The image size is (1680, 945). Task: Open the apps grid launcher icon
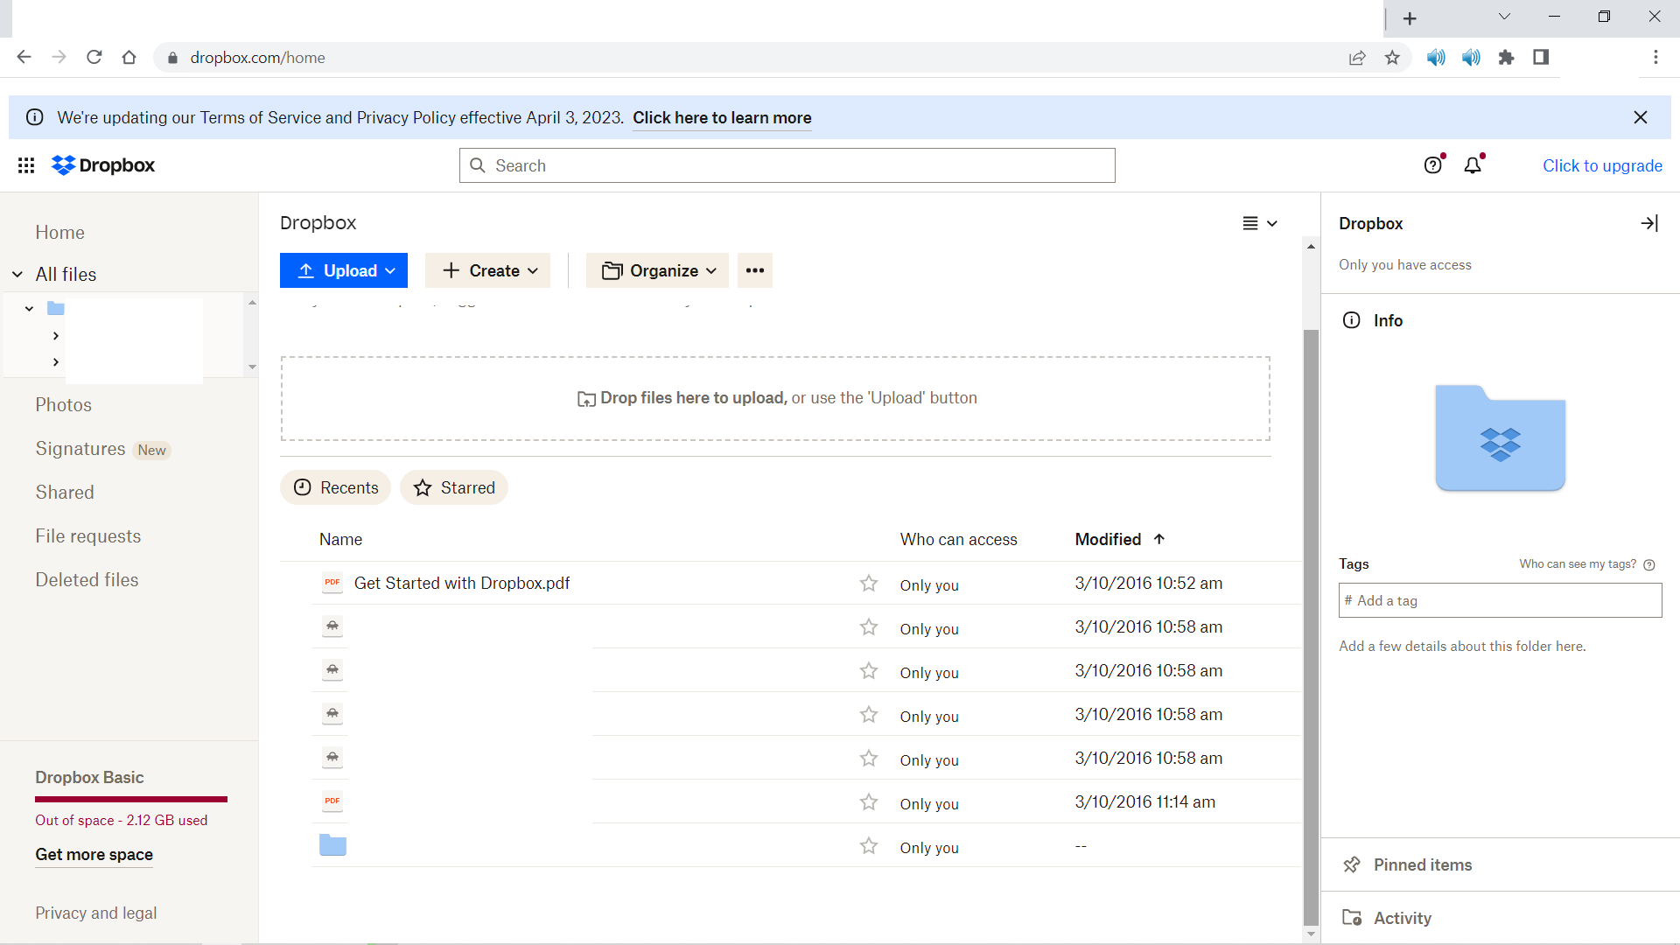(26, 165)
